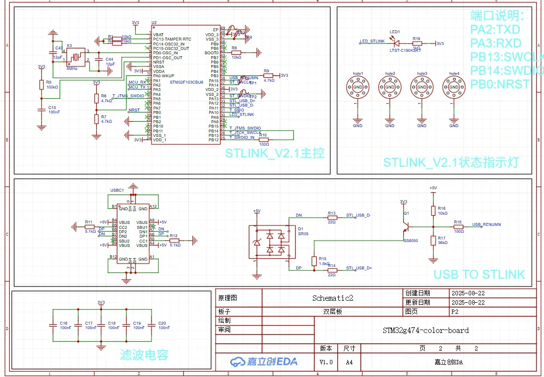Select resistor R18 100Ω symbol
The height and width of the screenshot is (377, 544).
458,227
